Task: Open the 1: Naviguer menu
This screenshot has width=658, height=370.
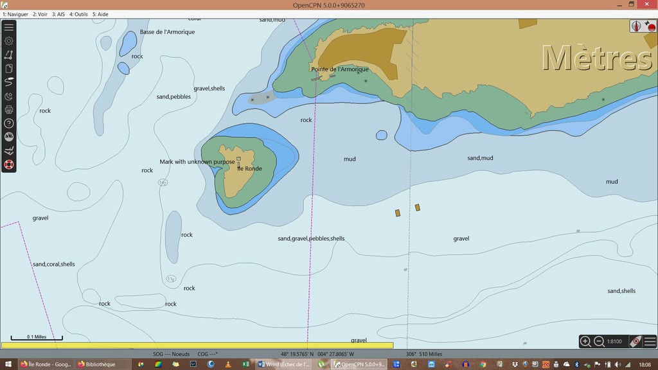Action: (15, 14)
